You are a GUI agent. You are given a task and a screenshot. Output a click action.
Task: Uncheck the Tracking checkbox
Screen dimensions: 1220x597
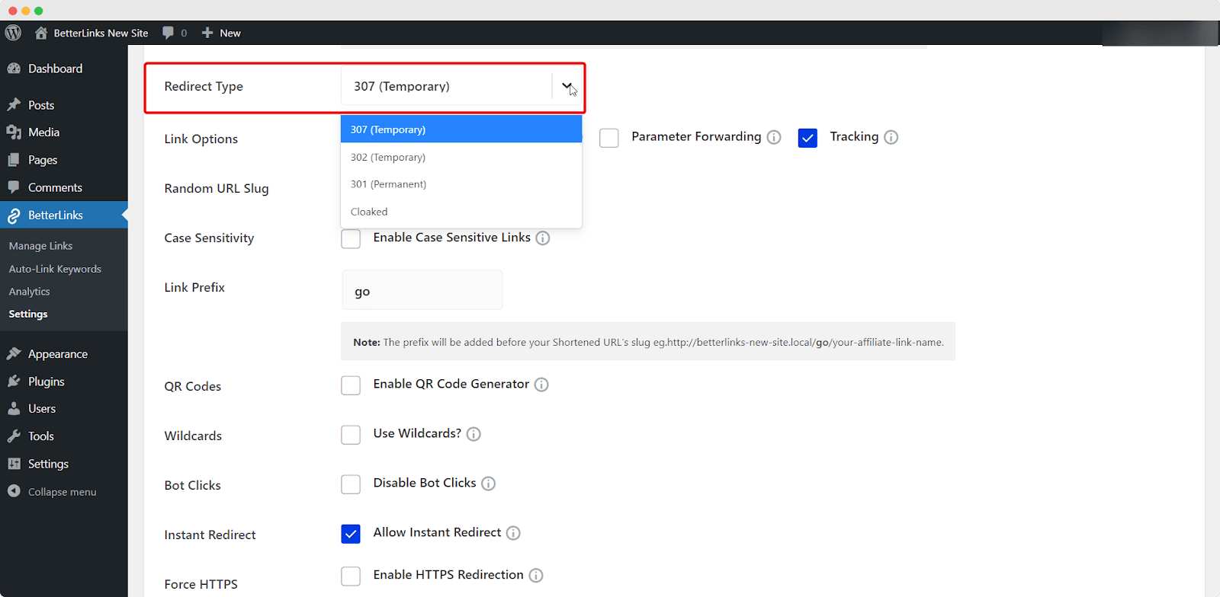click(807, 138)
